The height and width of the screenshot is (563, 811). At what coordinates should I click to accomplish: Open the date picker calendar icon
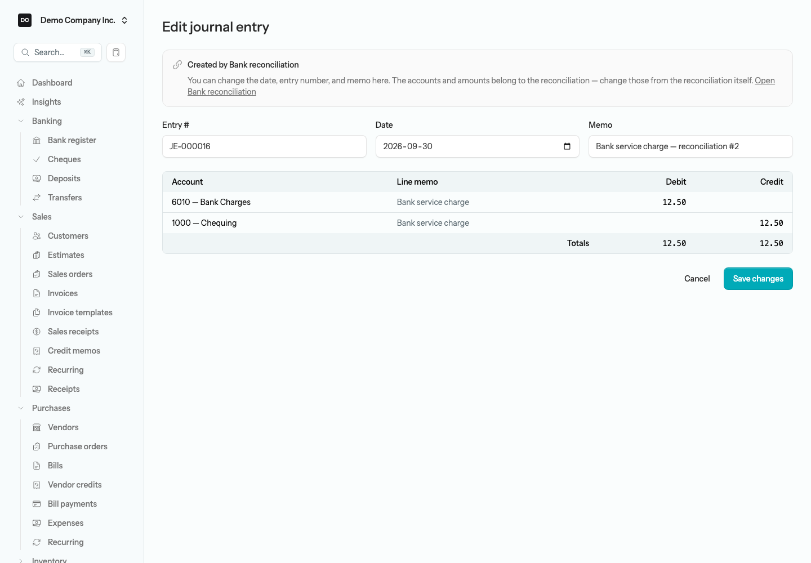pos(567,146)
